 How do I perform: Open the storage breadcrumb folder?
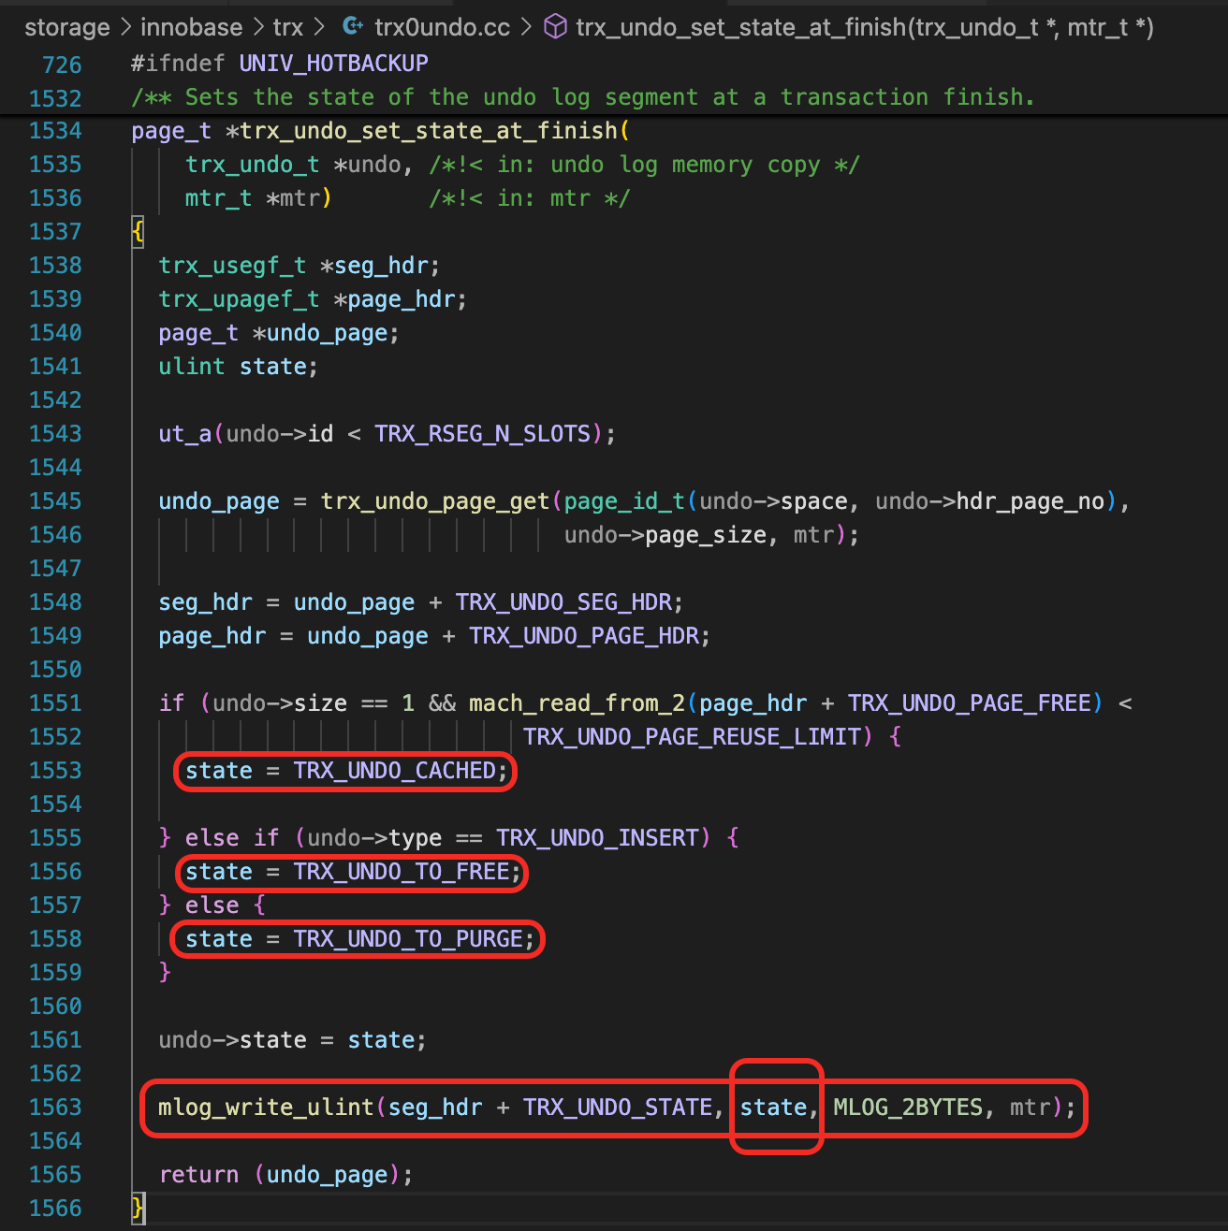click(66, 28)
